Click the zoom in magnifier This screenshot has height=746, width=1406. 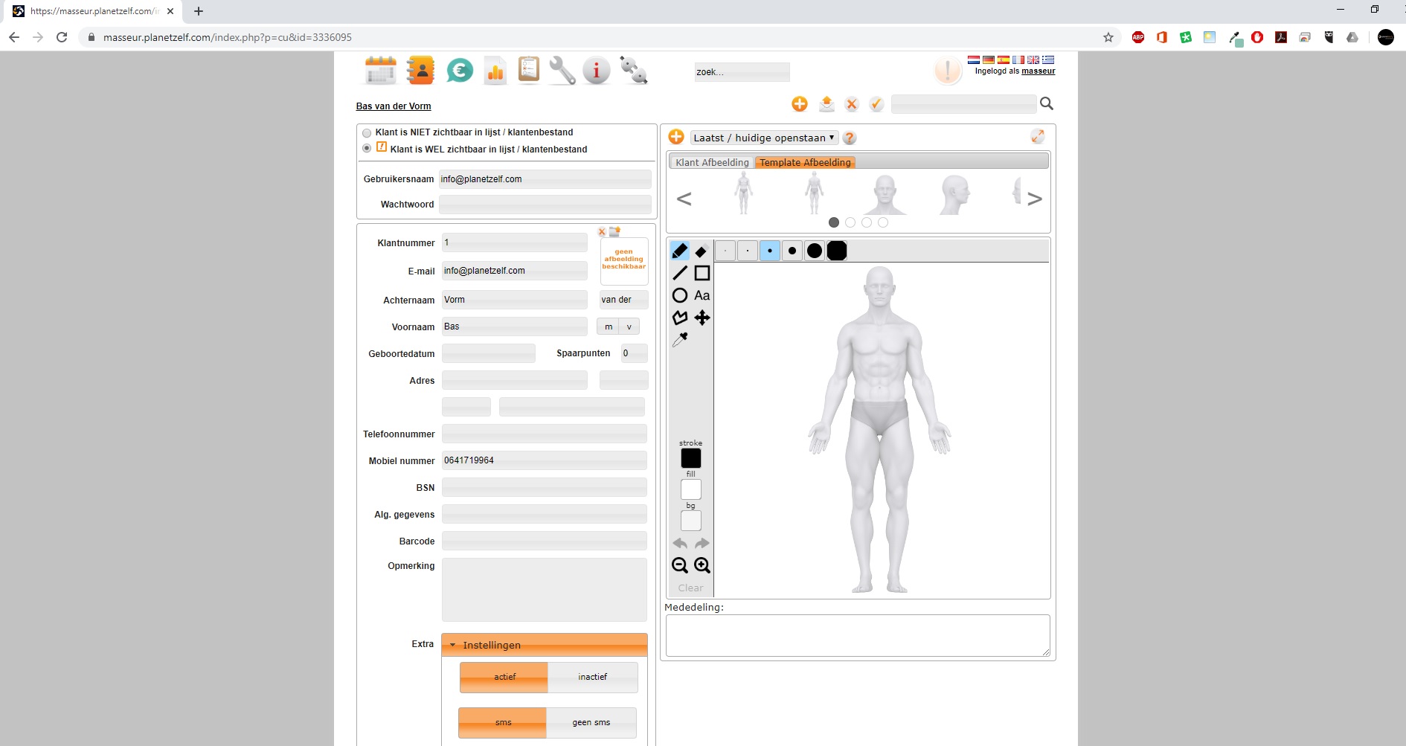point(702,565)
